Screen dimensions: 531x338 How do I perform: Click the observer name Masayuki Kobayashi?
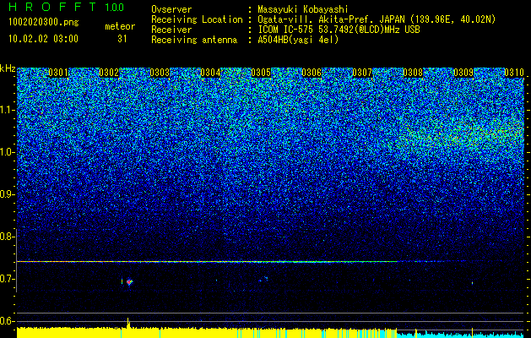coord(303,9)
